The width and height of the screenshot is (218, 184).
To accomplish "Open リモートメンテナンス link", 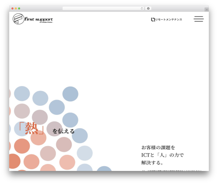I will coord(169,20).
